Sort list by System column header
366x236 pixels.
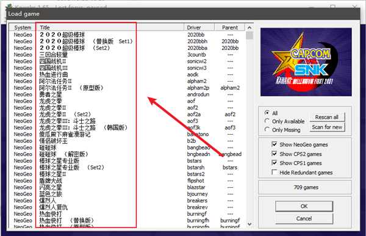click(x=23, y=27)
